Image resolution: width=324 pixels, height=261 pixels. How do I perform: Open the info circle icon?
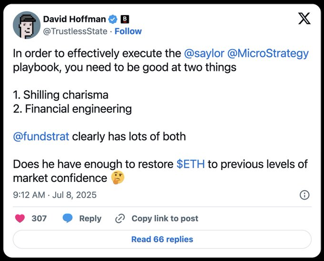(304, 195)
